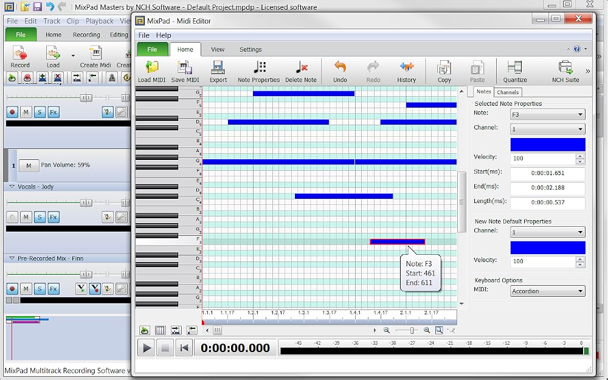This screenshot has width=608, height=380.
Task: Click the Selected Note Velocity field
Action: point(543,158)
